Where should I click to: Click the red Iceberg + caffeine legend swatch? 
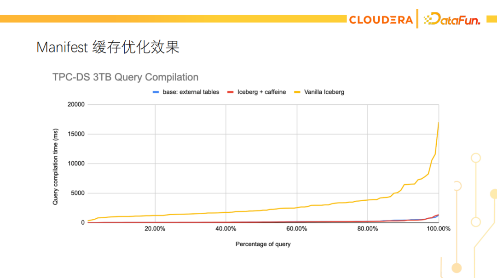tap(230, 92)
